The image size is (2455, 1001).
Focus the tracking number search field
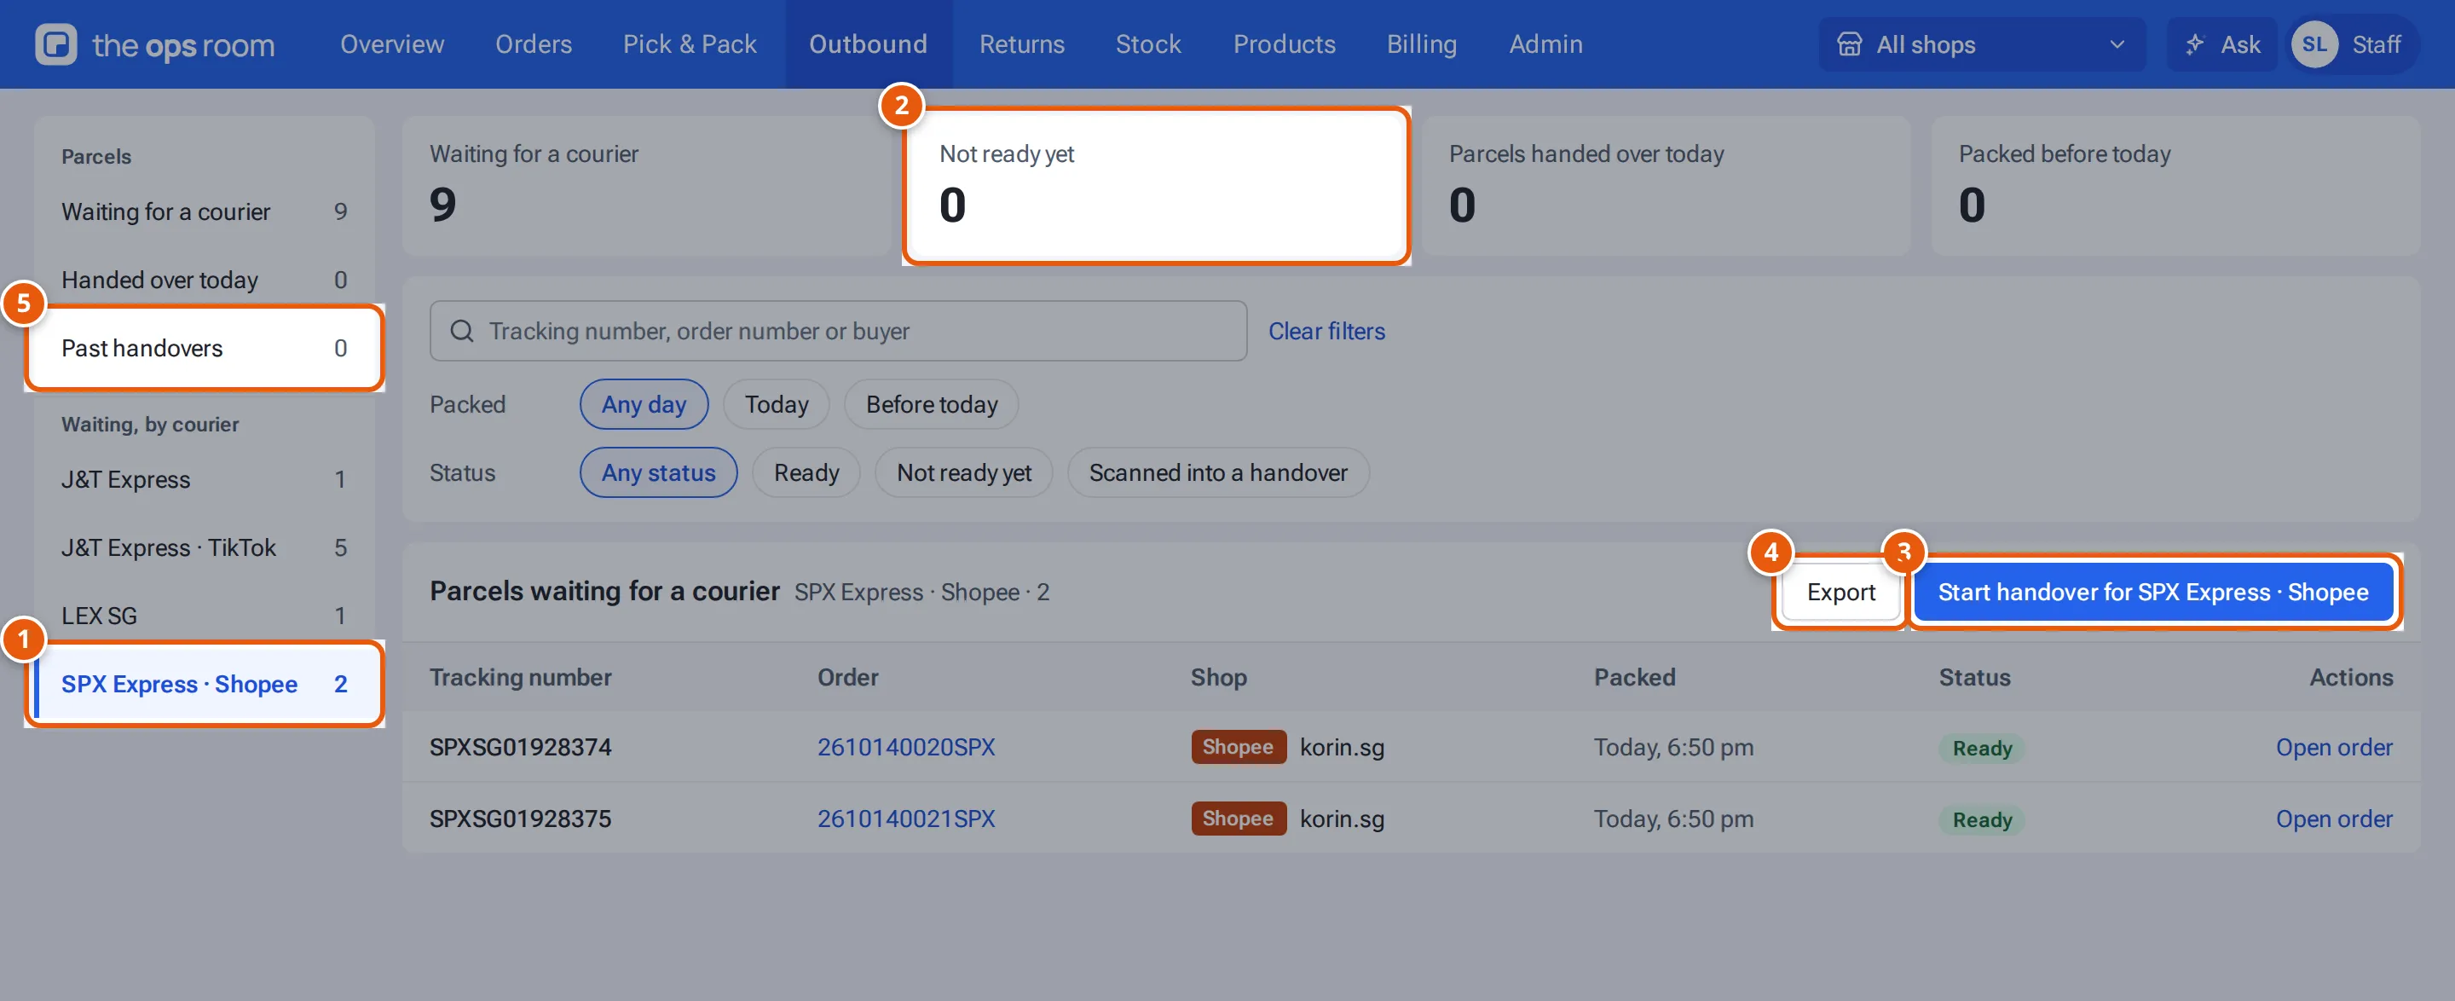point(838,331)
